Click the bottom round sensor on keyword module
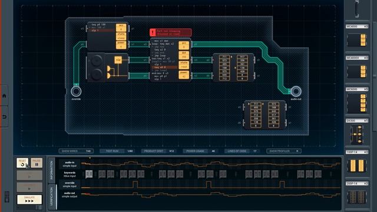The image size is (377, 212). click(x=96, y=74)
